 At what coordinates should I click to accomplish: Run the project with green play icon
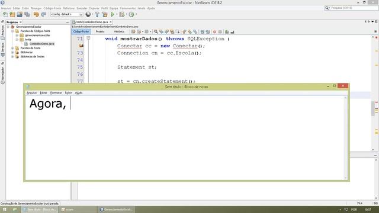click(113, 14)
